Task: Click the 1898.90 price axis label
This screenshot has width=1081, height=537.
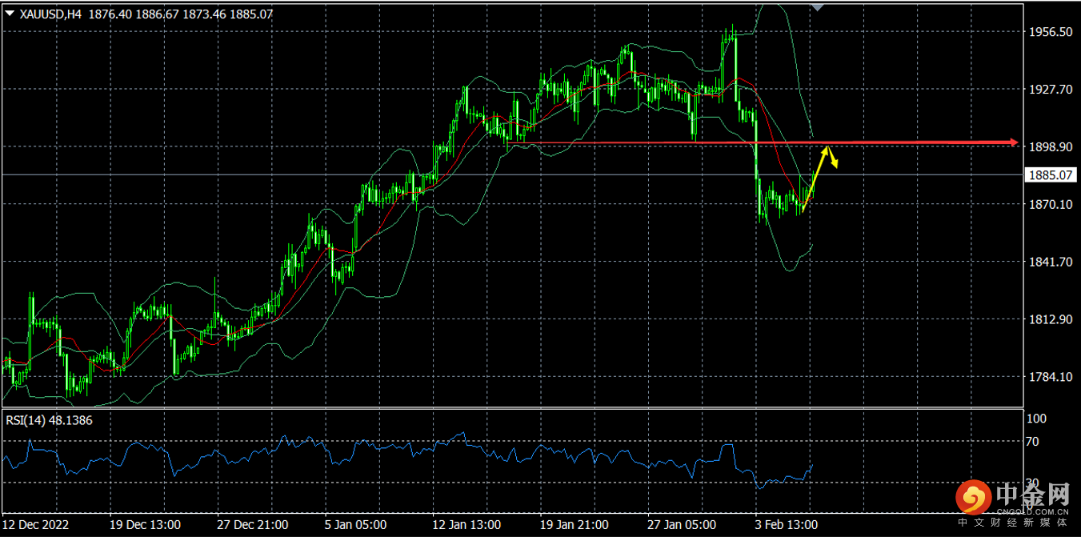Action: coord(1049,147)
